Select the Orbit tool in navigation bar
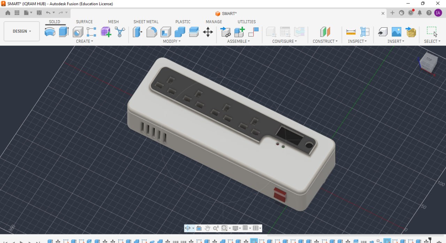The image size is (446, 243). 187,228
